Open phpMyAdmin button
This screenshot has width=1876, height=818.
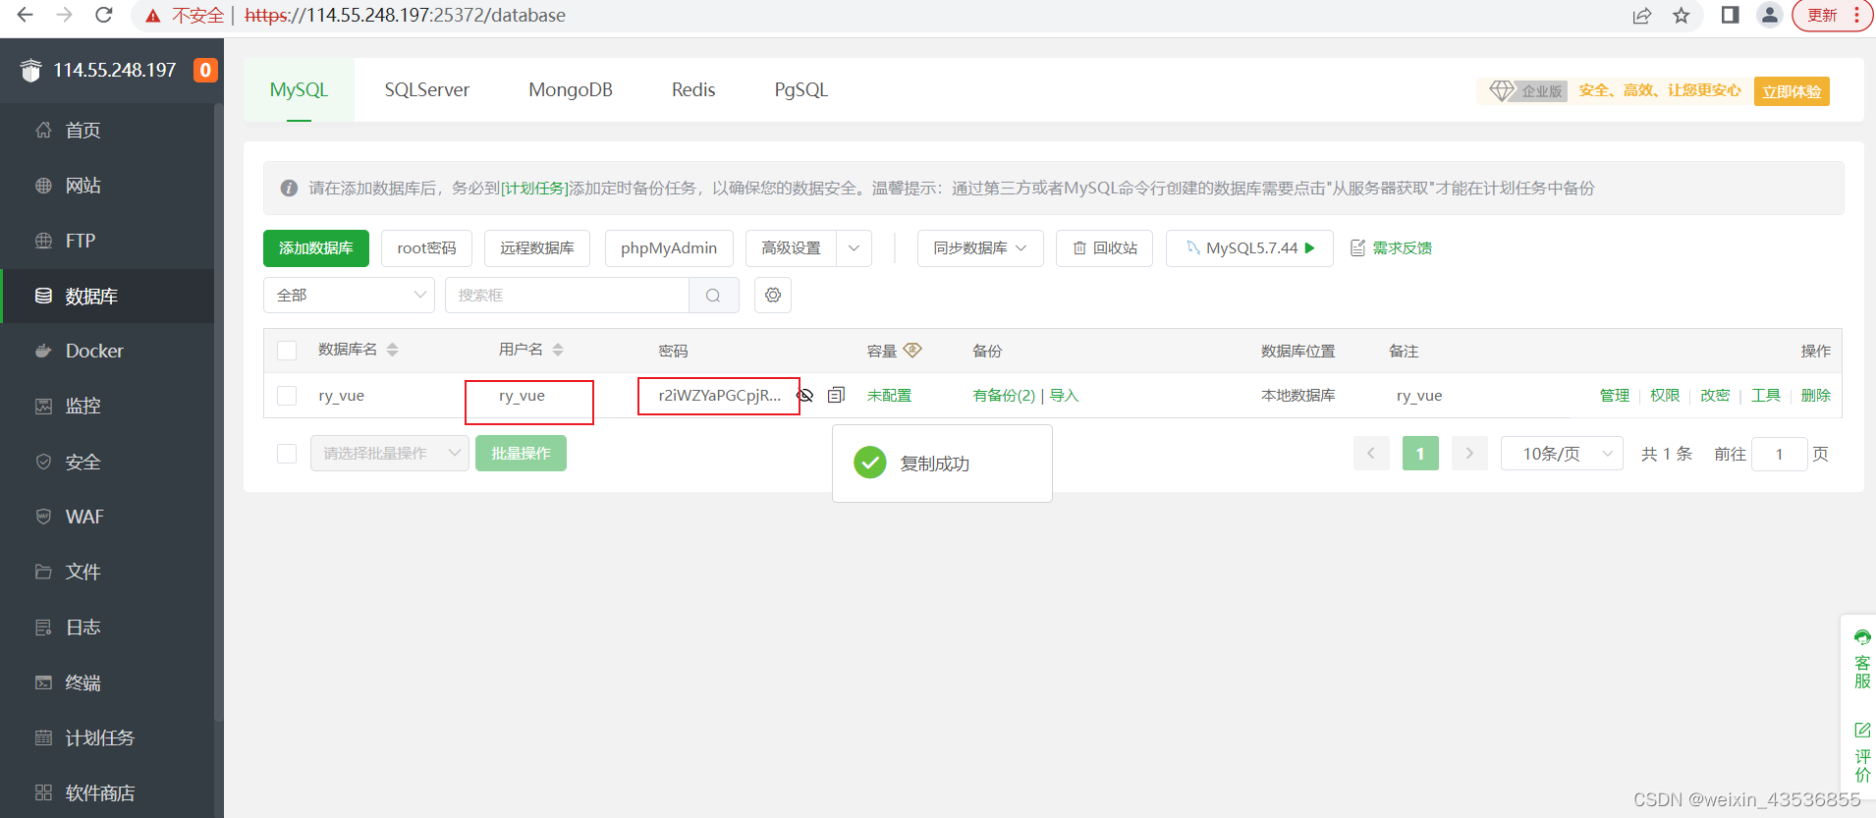[669, 248]
